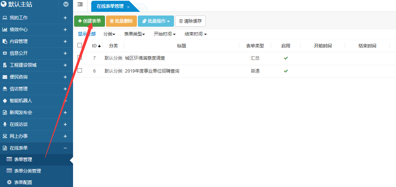Select the checkbox for row ID 6
Viewport: 396px width, 187px height.
pos(80,70)
